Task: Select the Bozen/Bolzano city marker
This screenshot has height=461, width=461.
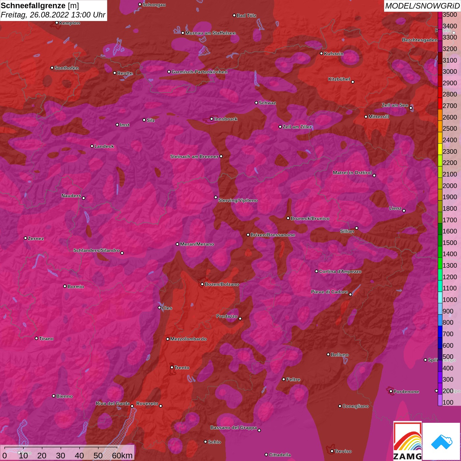Action: (x=202, y=284)
